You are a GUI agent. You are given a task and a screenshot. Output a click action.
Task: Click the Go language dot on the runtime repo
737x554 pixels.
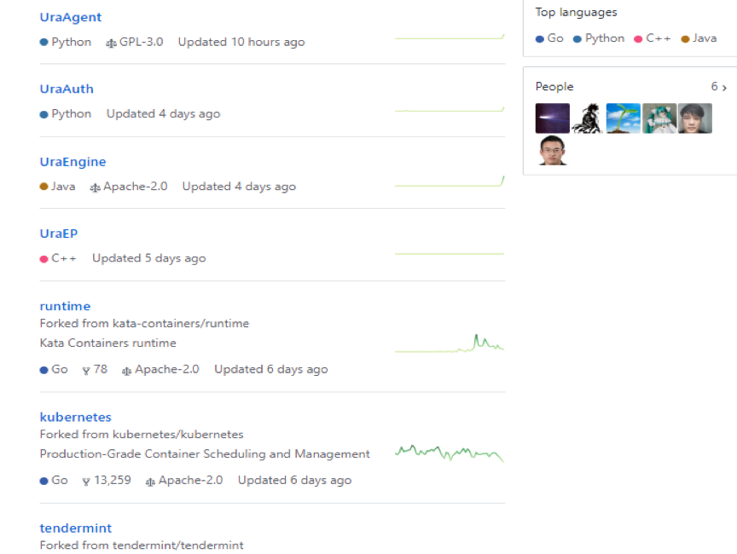pyautogui.click(x=44, y=369)
